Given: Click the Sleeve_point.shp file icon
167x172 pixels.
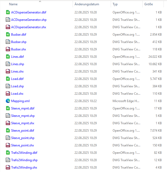Looking at the screenshot, I should point(8,138).
